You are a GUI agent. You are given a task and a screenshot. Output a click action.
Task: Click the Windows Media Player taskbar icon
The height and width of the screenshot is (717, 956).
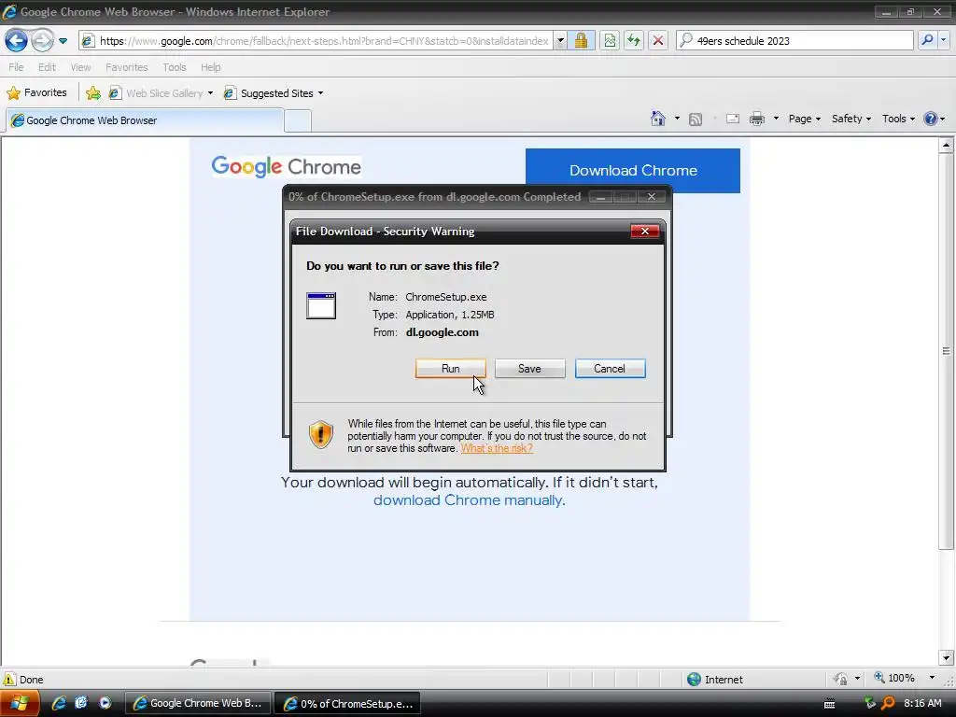click(x=105, y=703)
